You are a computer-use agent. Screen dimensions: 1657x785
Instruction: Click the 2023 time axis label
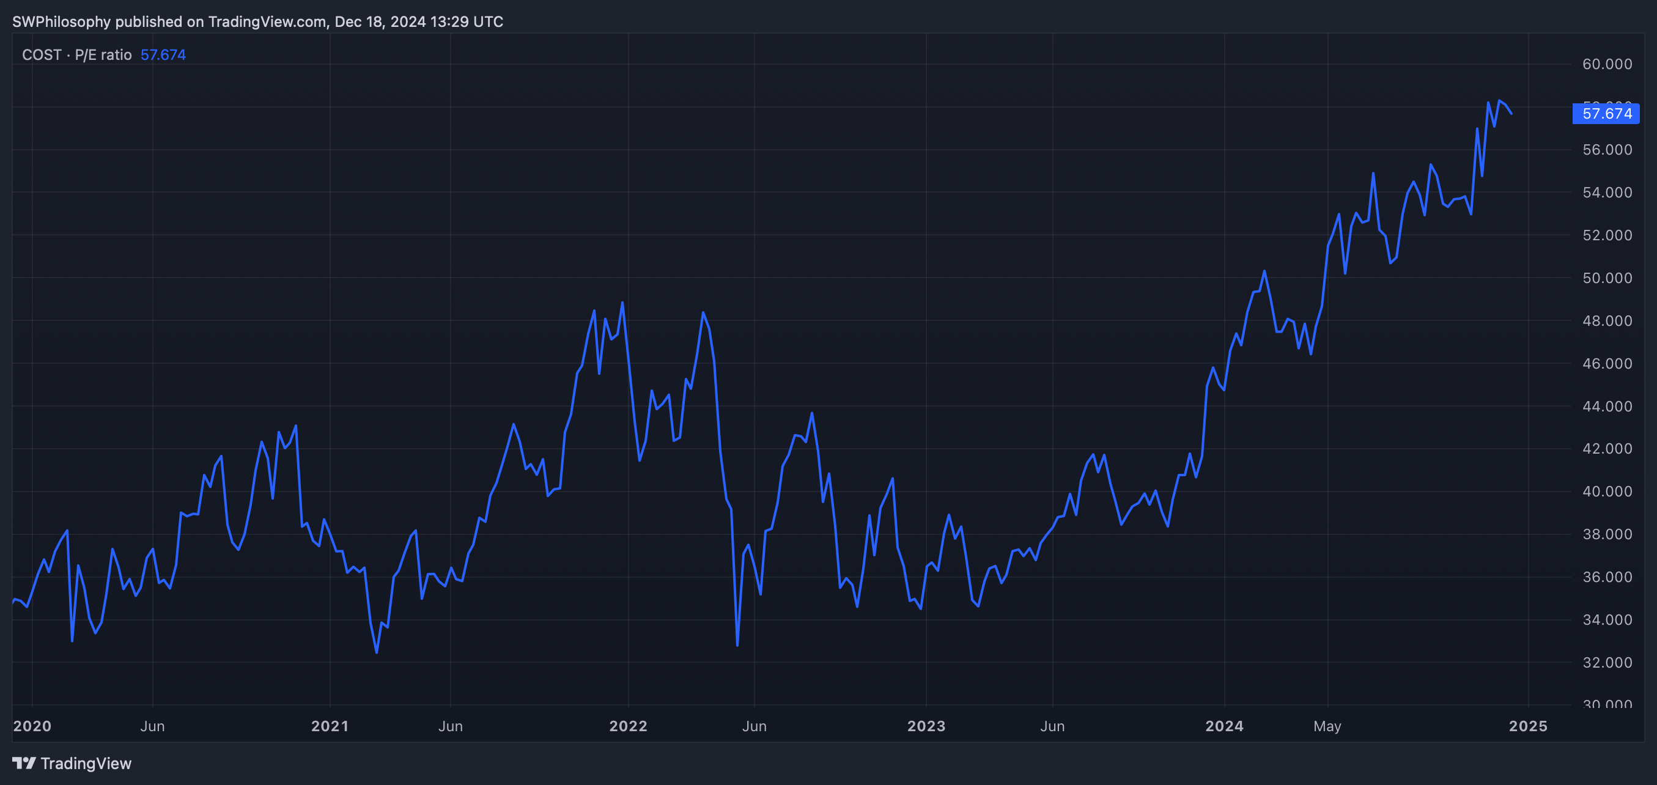pyautogui.click(x=926, y=726)
